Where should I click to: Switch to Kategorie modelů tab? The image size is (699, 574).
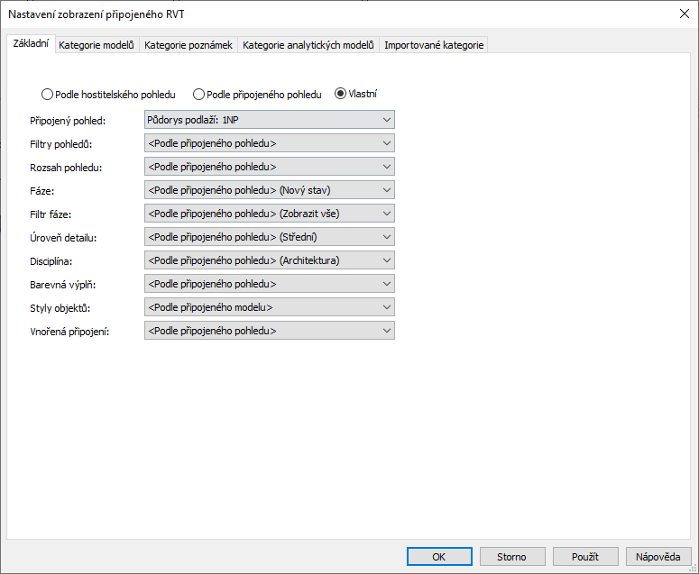(97, 45)
